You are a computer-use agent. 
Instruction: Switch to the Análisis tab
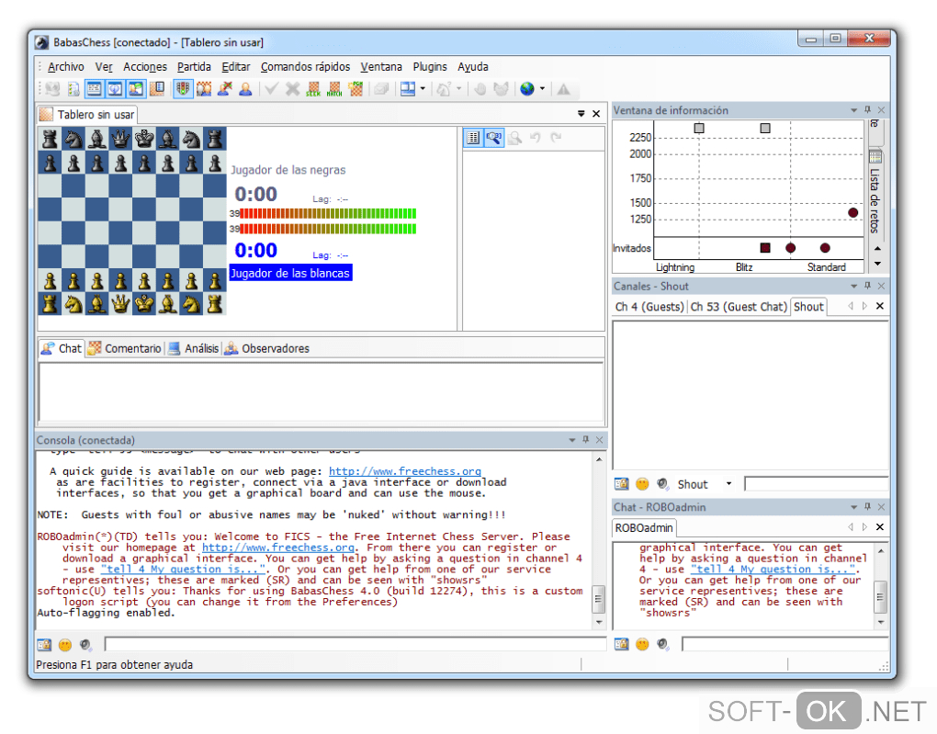pos(200,348)
